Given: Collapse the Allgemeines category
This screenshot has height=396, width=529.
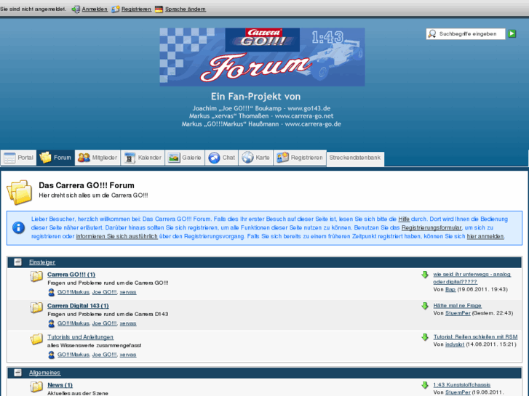Looking at the screenshot, I should (x=18, y=373).
